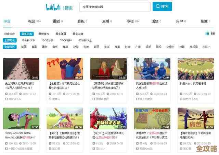Open title 史上现场人数最多的游戏

[20, 86]
